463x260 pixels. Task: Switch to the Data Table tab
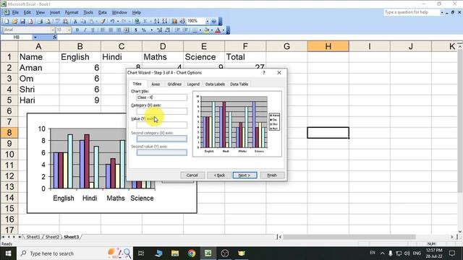click(x=239, y=84)
